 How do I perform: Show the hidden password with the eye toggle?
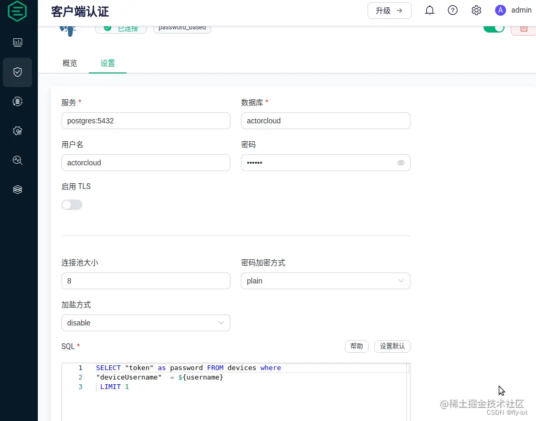[401, 163]
